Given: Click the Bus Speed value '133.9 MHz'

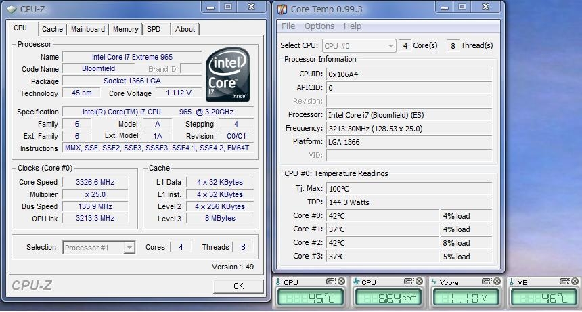Looking at the screenshot, I should (x=95, y=206).
